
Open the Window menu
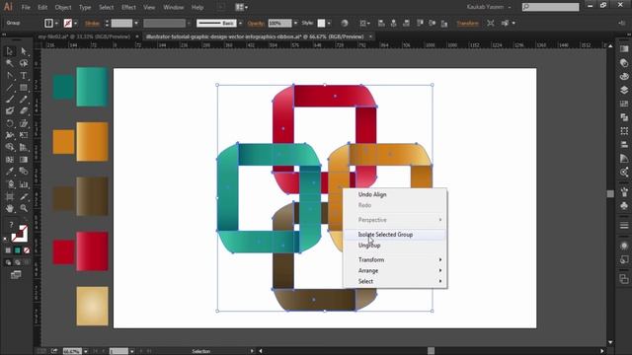coord(174,7)
